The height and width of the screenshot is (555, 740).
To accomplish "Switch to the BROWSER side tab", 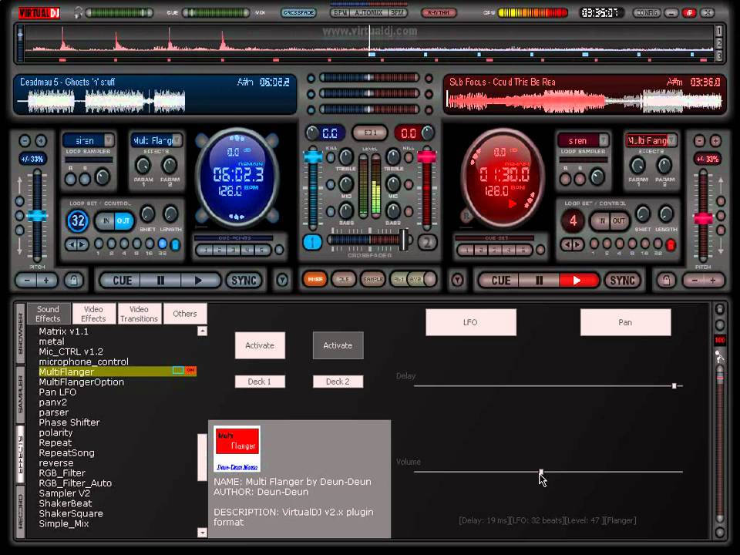I will coord(20,333).
